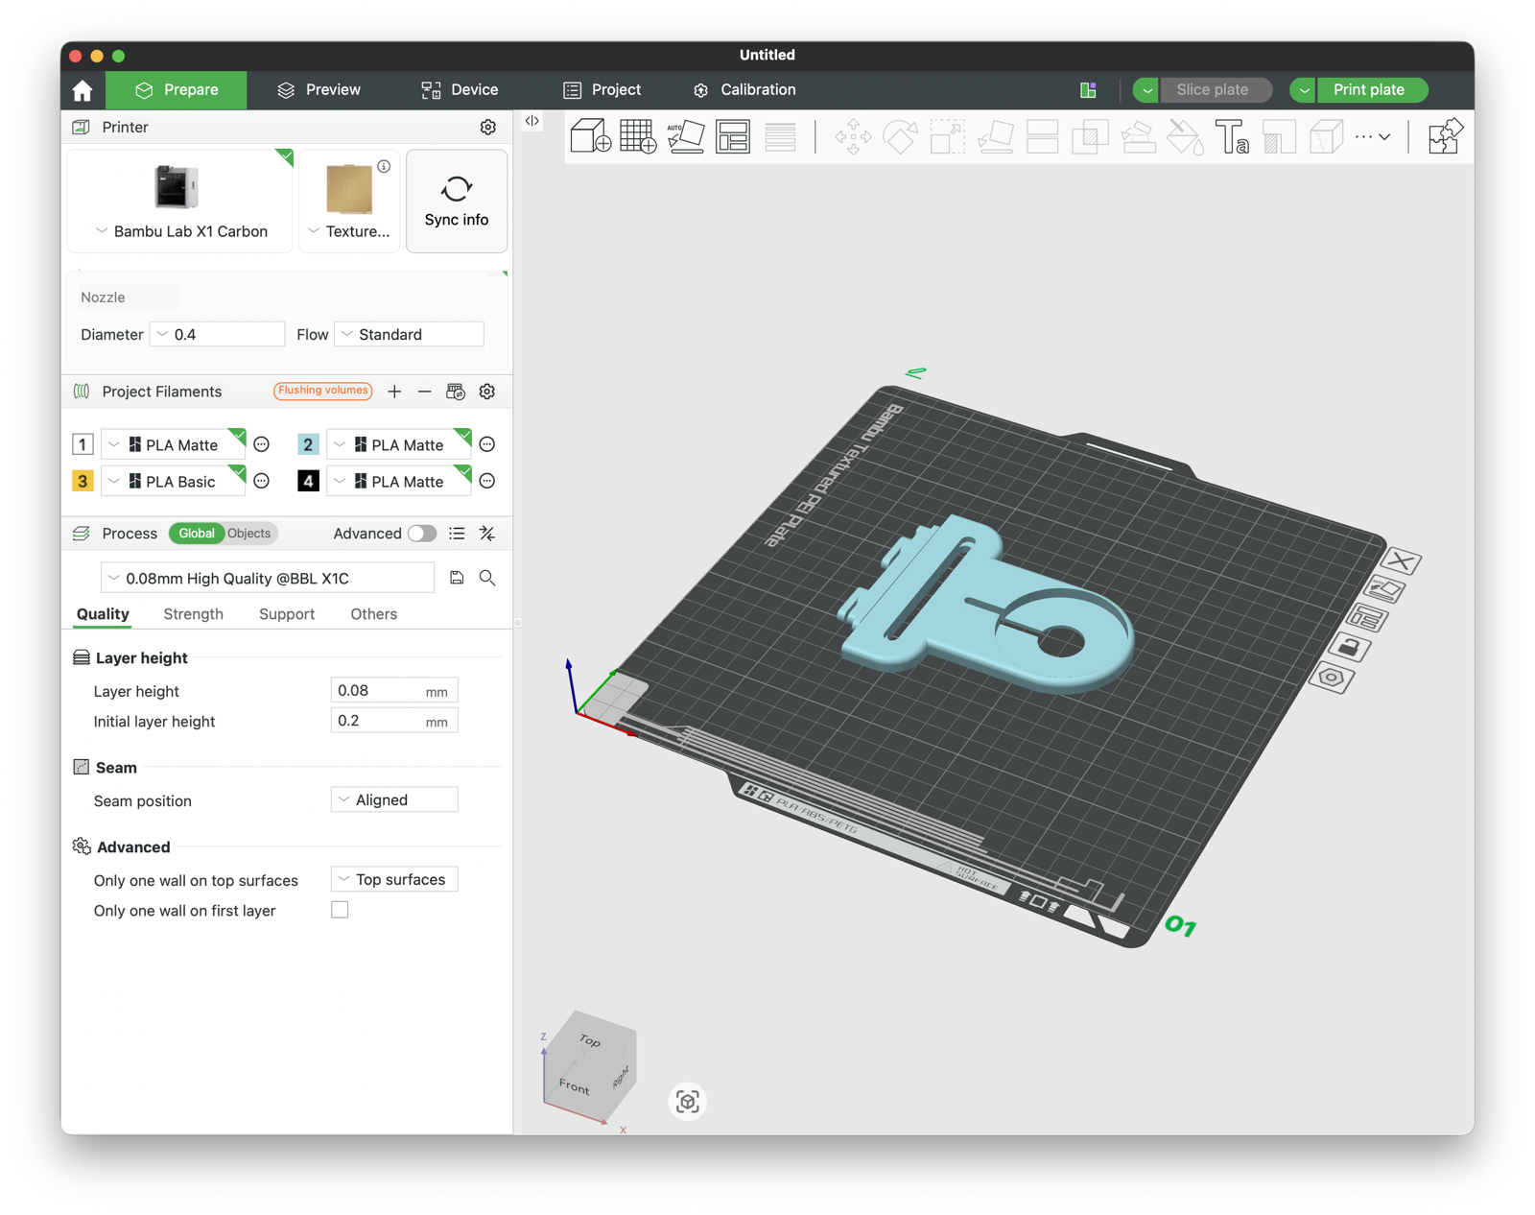1535x1215 pixels.
Task: Switch to the Preview tab
Action: click(319, 90)
